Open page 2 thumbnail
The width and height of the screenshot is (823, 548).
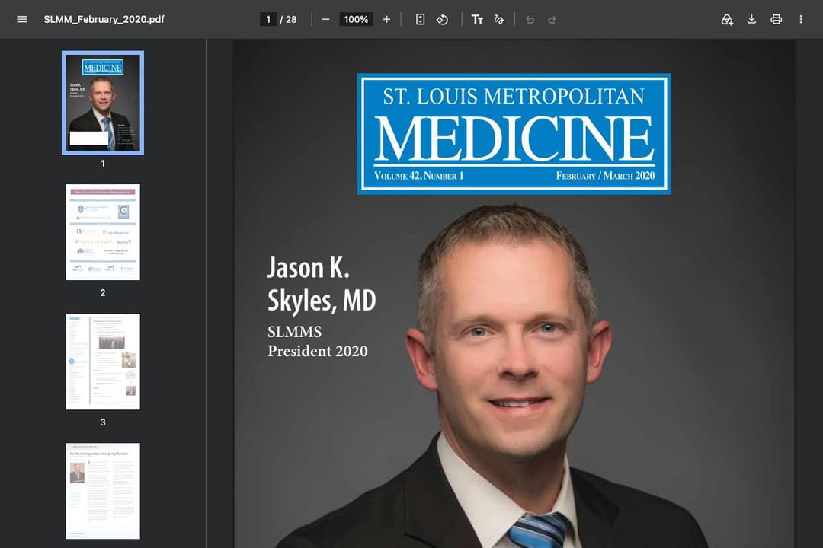pyautogui.click(x=103, y=232)
